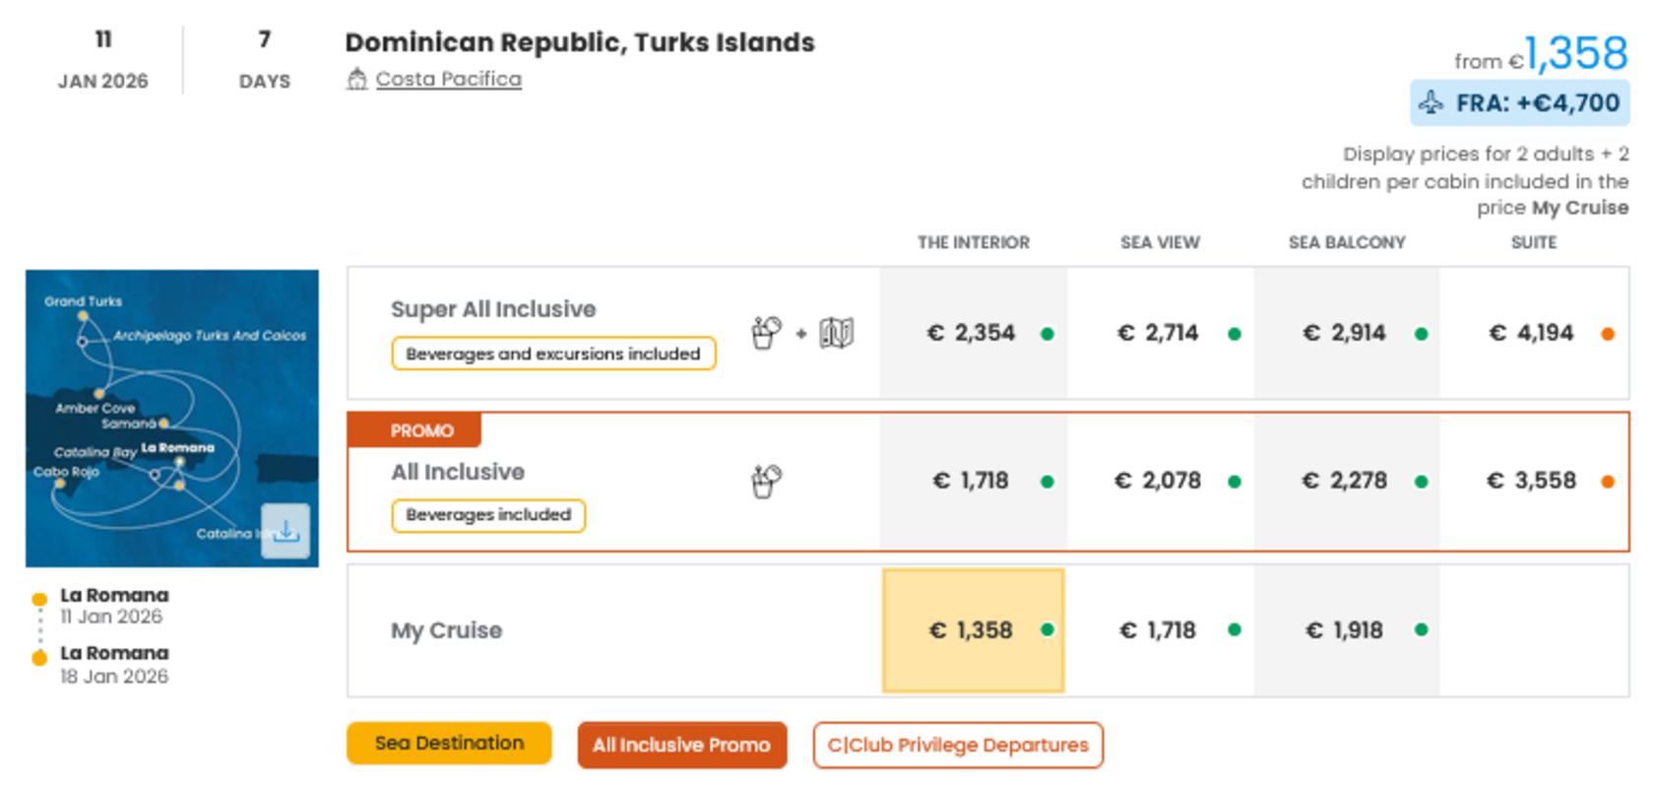
Task: Click the ship icon beside Costa Pacifica
Action: [356, 78]
